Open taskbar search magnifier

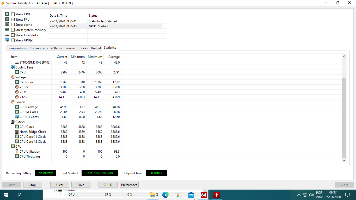click(x=19, y=195)
